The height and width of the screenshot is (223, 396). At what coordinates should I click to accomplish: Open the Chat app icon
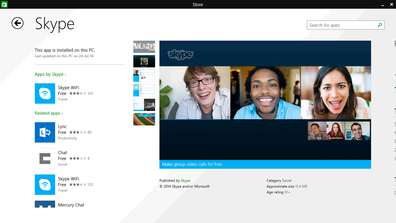45,159
